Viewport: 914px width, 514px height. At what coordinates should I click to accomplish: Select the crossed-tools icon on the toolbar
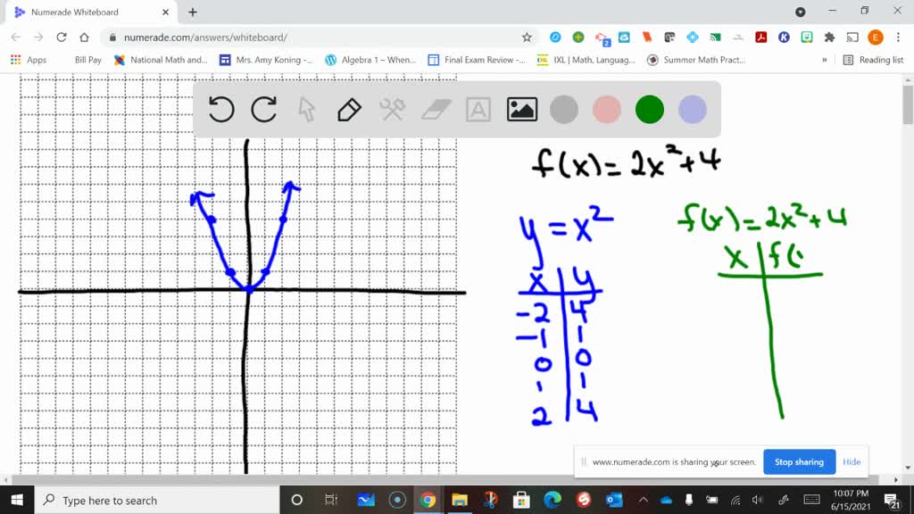(x=391, y=109)
